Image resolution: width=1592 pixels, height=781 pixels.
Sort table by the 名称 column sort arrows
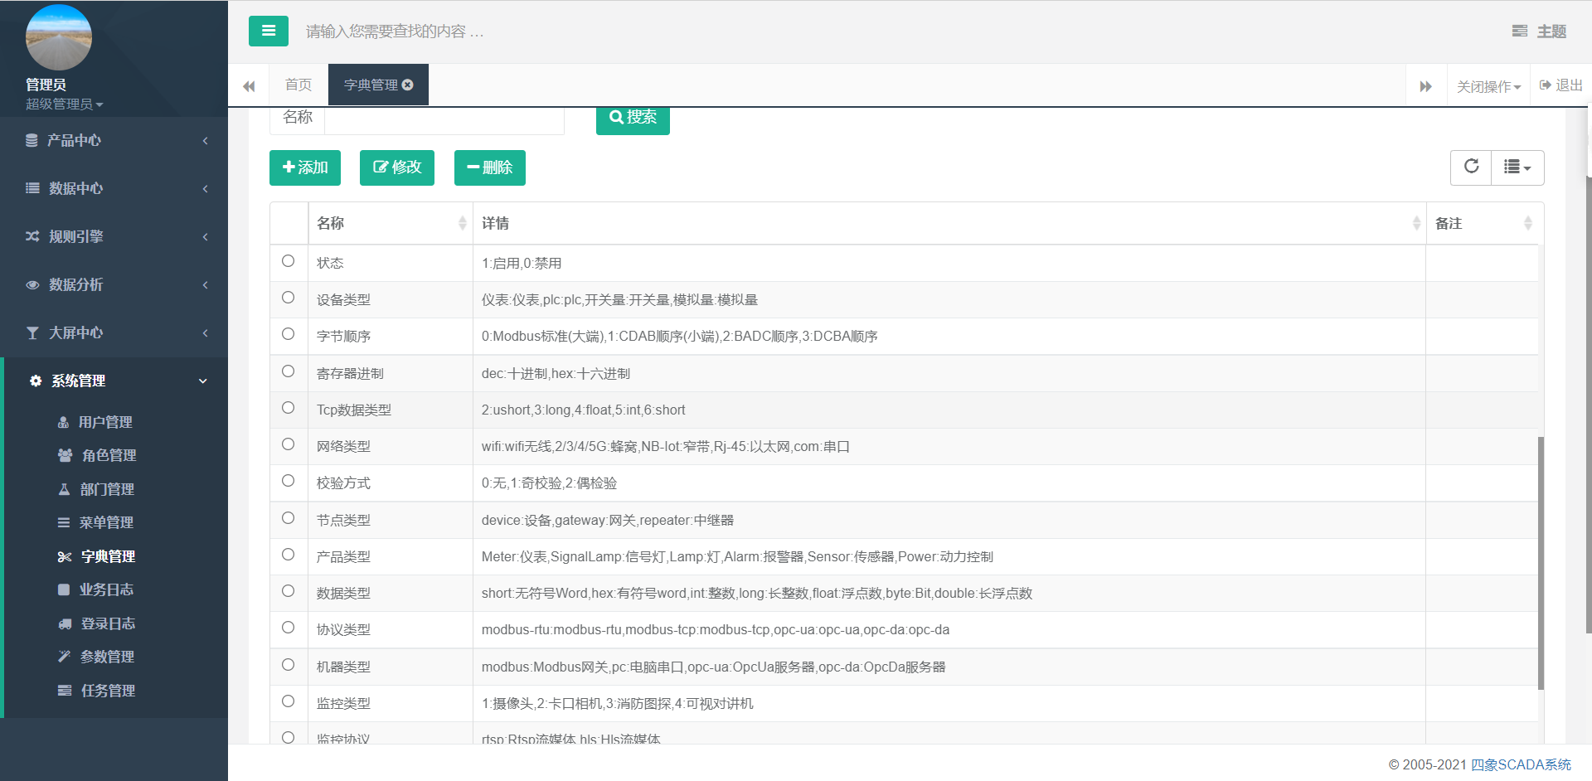[x=462, y=223]
